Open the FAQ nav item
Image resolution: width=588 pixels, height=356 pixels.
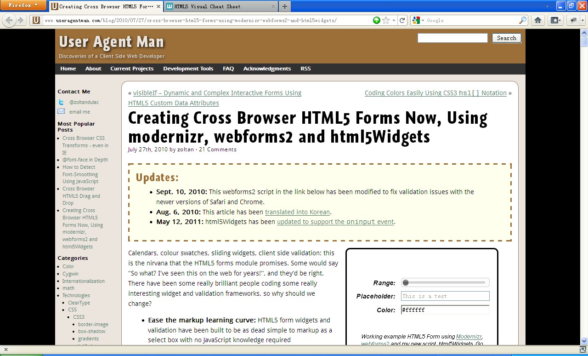228,69
